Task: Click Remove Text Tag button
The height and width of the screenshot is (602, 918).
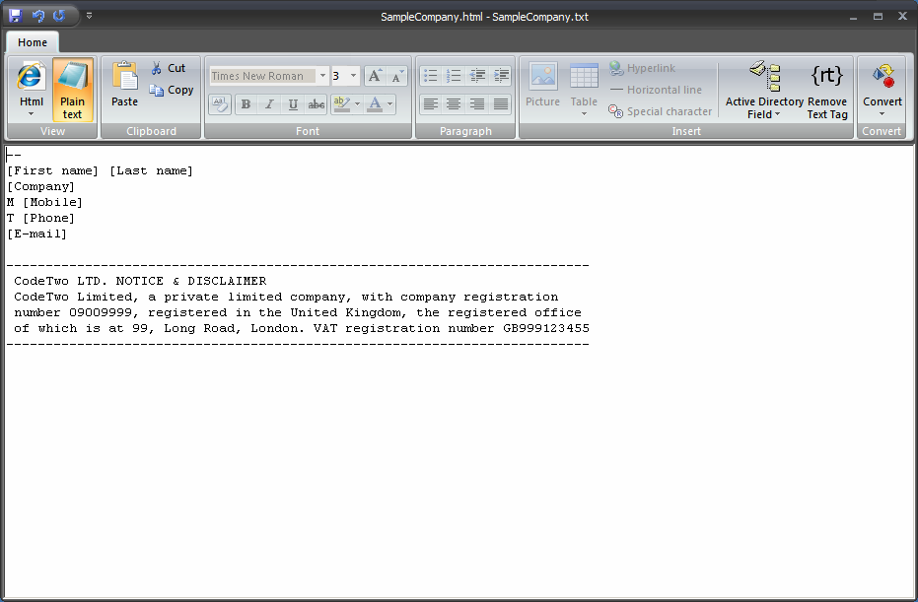Action: (x=827, y=90)
